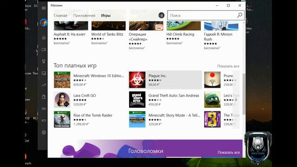The image size is (297, 167).
Task: Open Minecraft: Story Mode game icon
Action: tap(137, 119)
